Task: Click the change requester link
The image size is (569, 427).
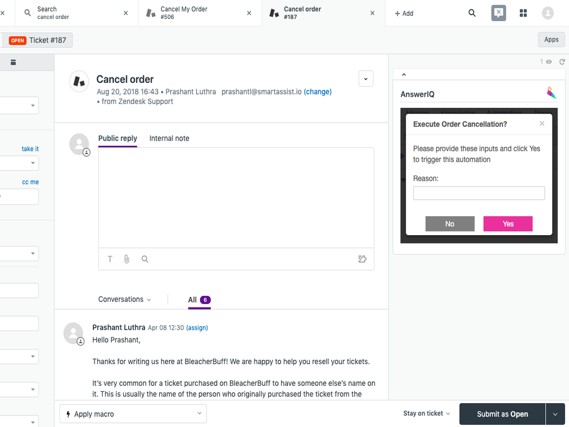Action: tap(317, 92)
